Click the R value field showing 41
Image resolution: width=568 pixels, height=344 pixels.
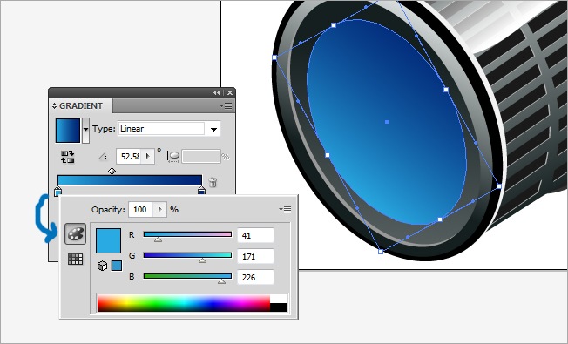point(256,235)
